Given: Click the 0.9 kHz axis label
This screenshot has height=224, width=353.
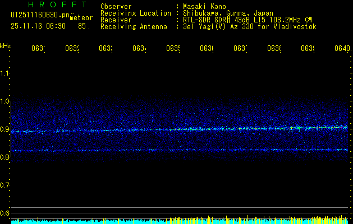Looking at the screenshot, I should [4, 129].
